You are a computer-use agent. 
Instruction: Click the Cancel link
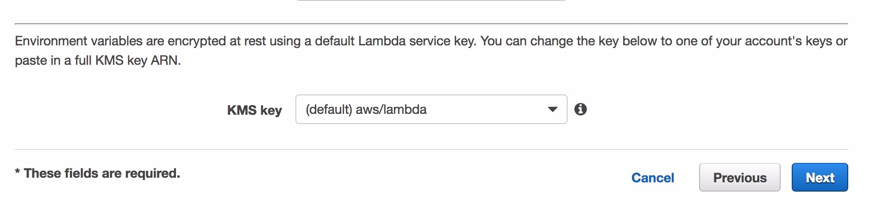coord(652,178)
